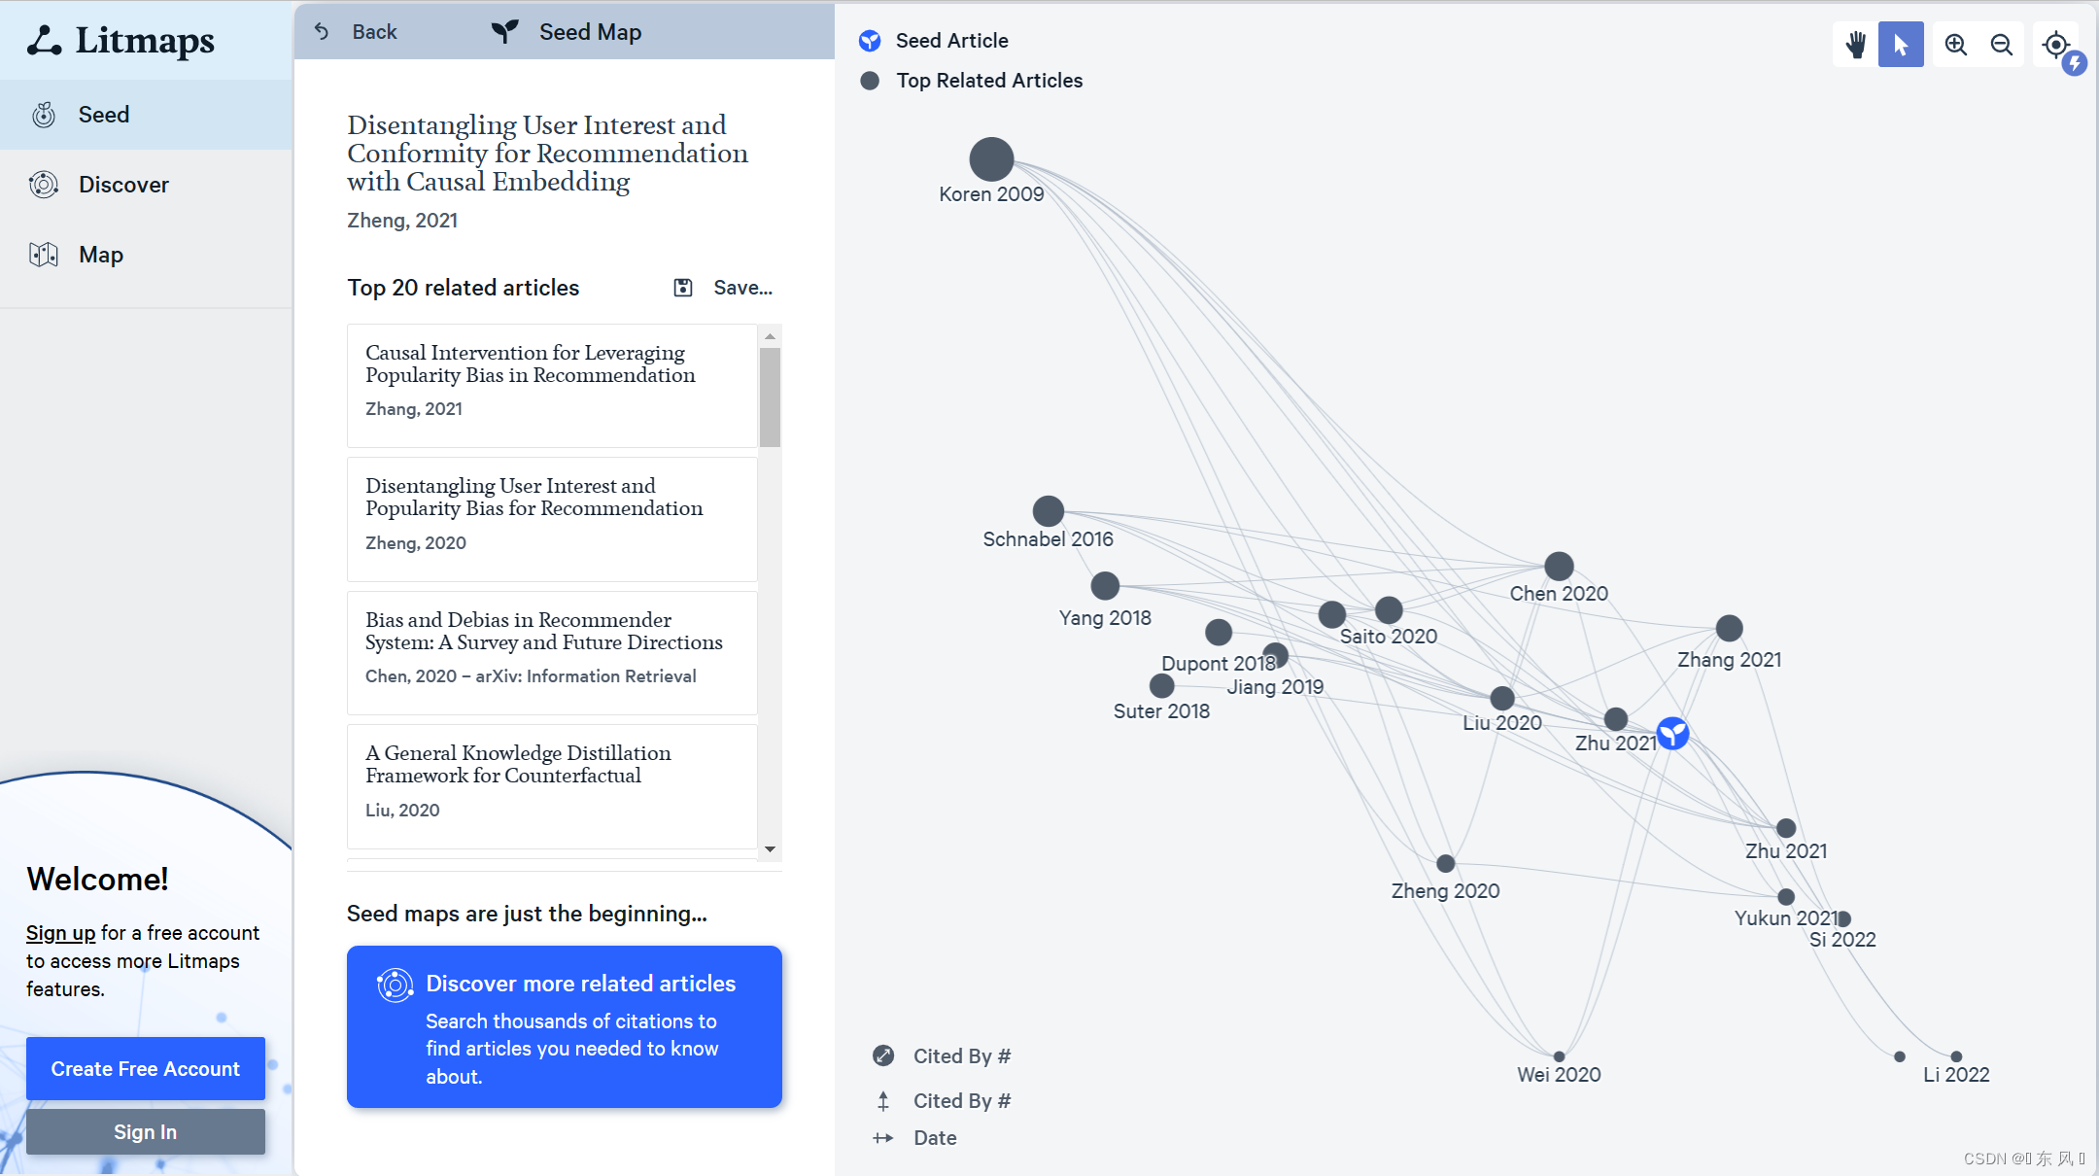This screenshot has width=2099, height=1176.
Task: Click Create Free Account button
Action: [x=146, y=1068]
